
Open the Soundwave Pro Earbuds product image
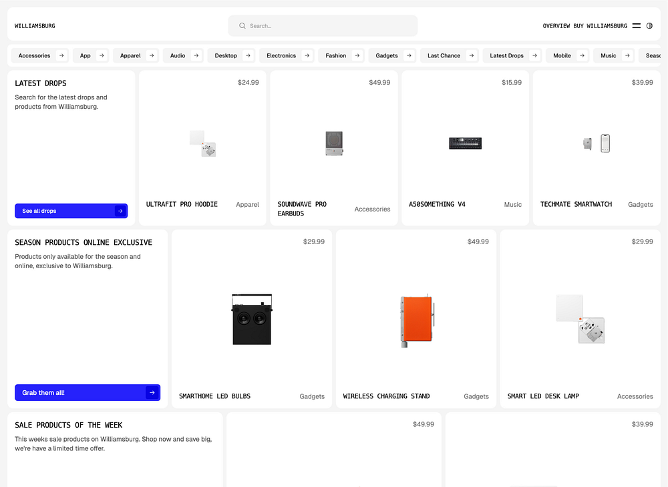tap(334, 143)
